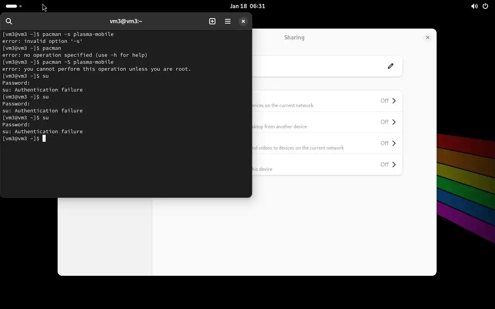The image size is (495, 309).
Task: Click the 'unless you are root' error line
Action: [x=97, y=69]
